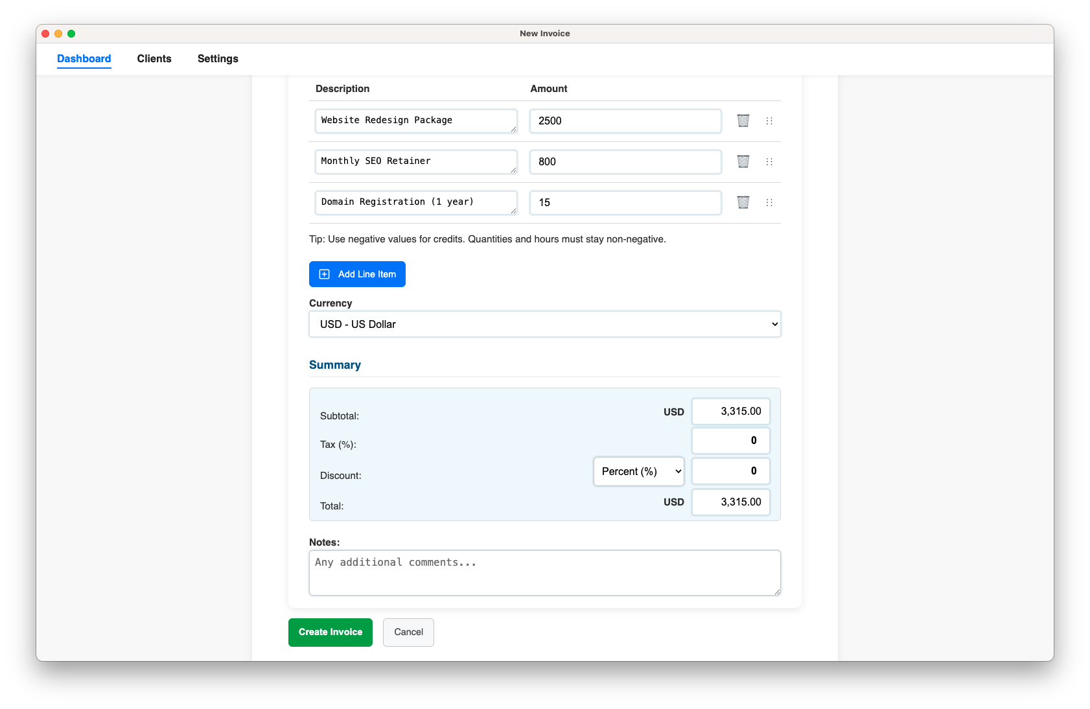Click the plus icon in Add Line Item
The width and height of the screenshot is (1090, 709).
pos(325,274)
